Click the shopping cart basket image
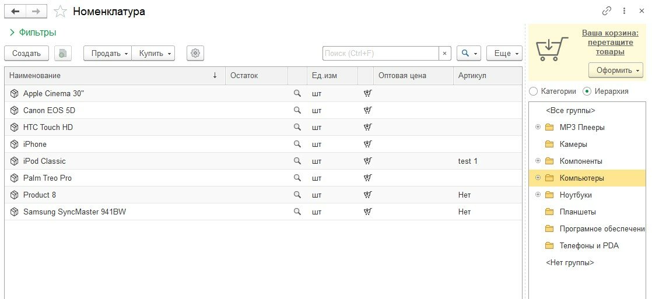Viewport: 652px width, 299px height. click(552, 48)
